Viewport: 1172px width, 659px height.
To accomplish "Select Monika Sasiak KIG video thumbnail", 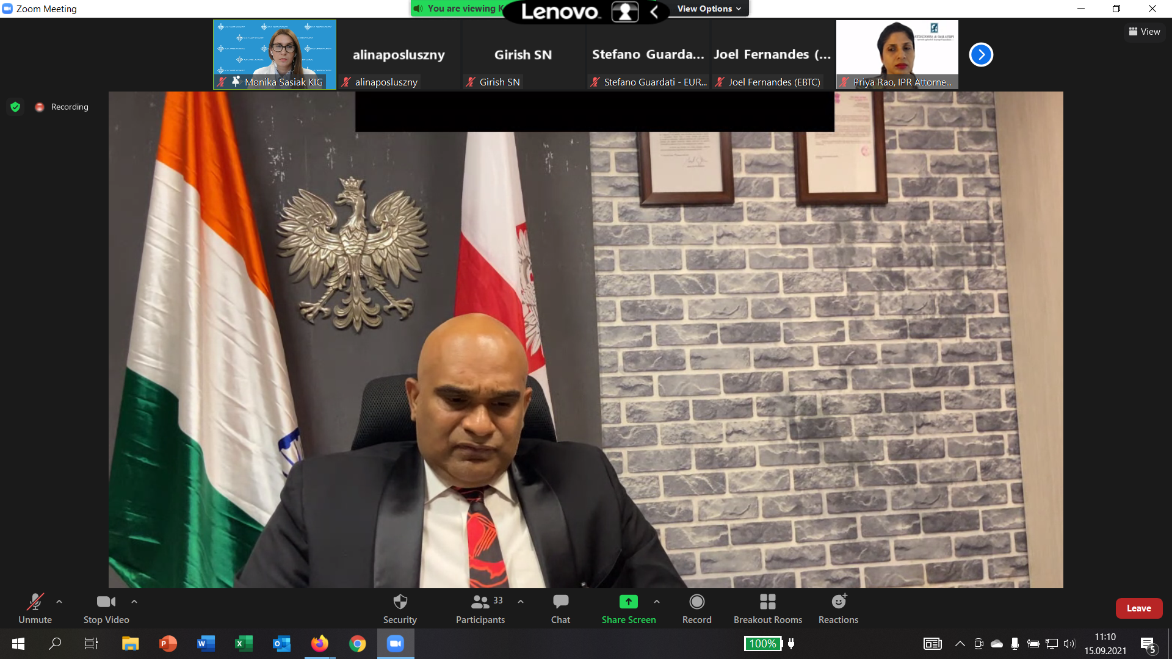I will (x=275, y=54).
